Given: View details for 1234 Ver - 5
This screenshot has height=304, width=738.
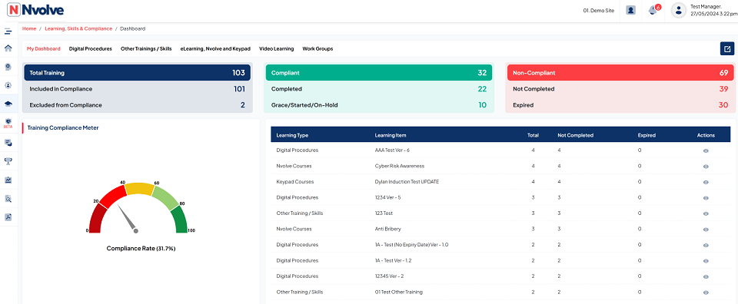Looking at the screenshot, I should [x=706, y=198].
